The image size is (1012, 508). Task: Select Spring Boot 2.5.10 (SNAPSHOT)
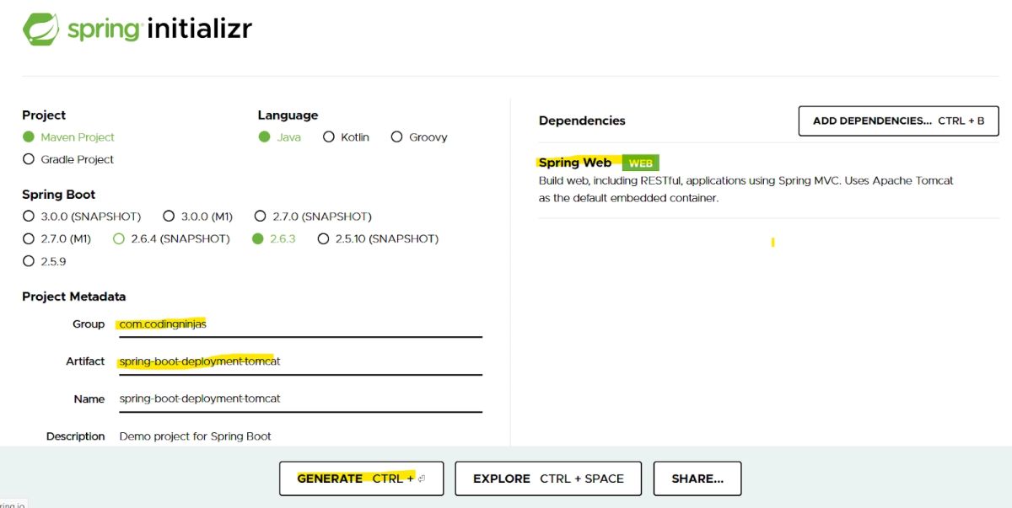pyautogui.click(x=323, y=238)
